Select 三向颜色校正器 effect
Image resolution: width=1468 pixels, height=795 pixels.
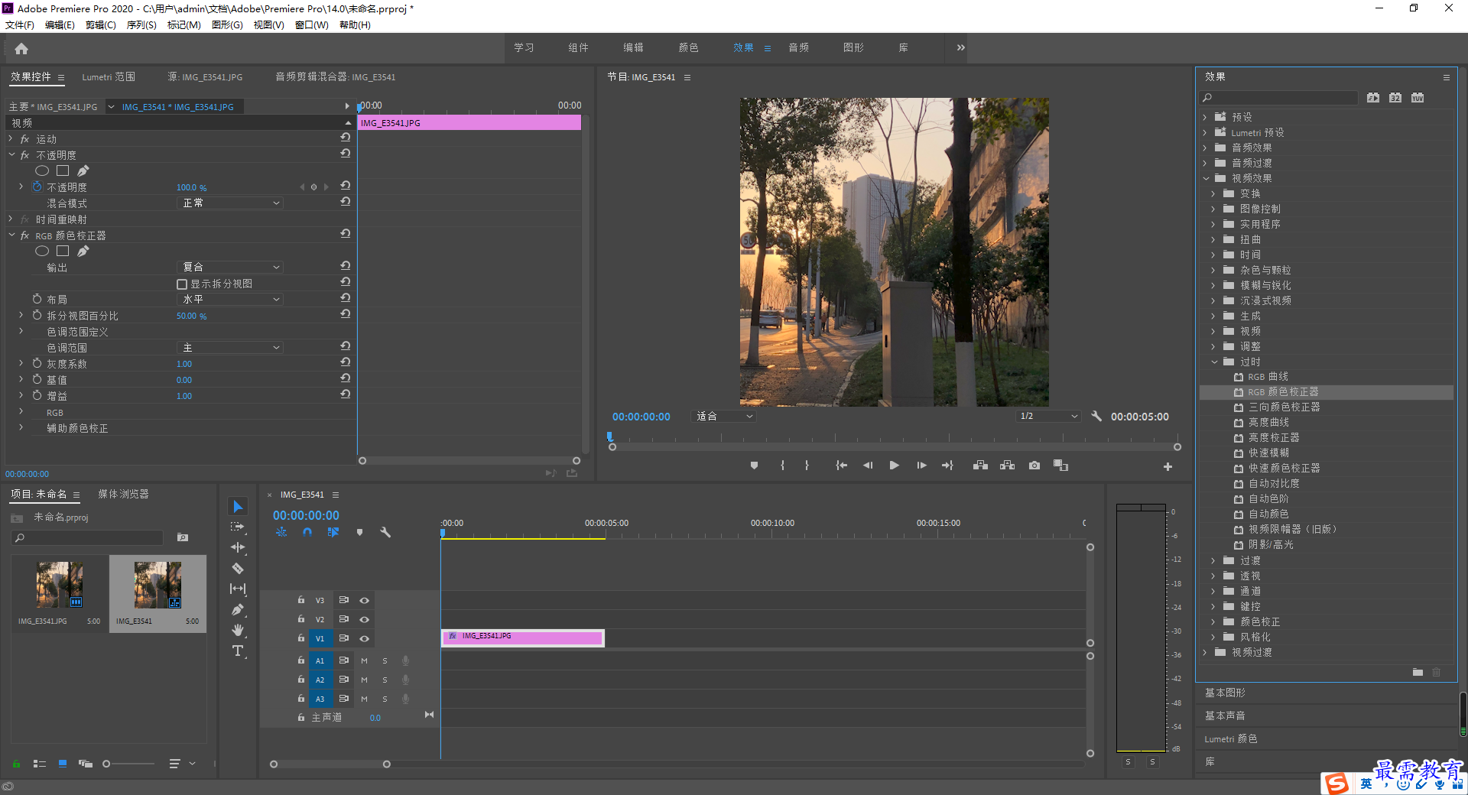(x=1284, y=407)
